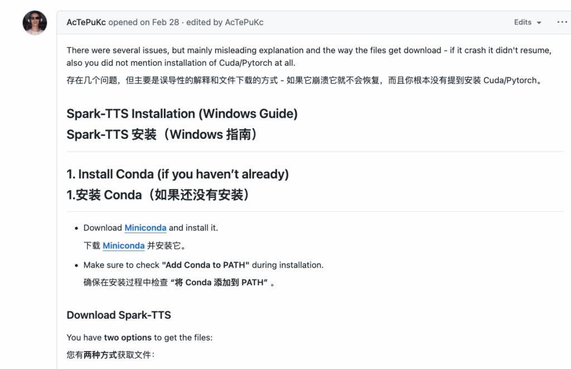The height and width of the screenshot is (369, 571).
Task: Click the bold '两种方式' text
Action: [100, 355]
